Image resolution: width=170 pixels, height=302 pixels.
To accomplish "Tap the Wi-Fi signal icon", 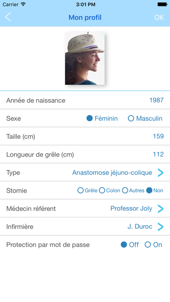I will pos(23,4).
